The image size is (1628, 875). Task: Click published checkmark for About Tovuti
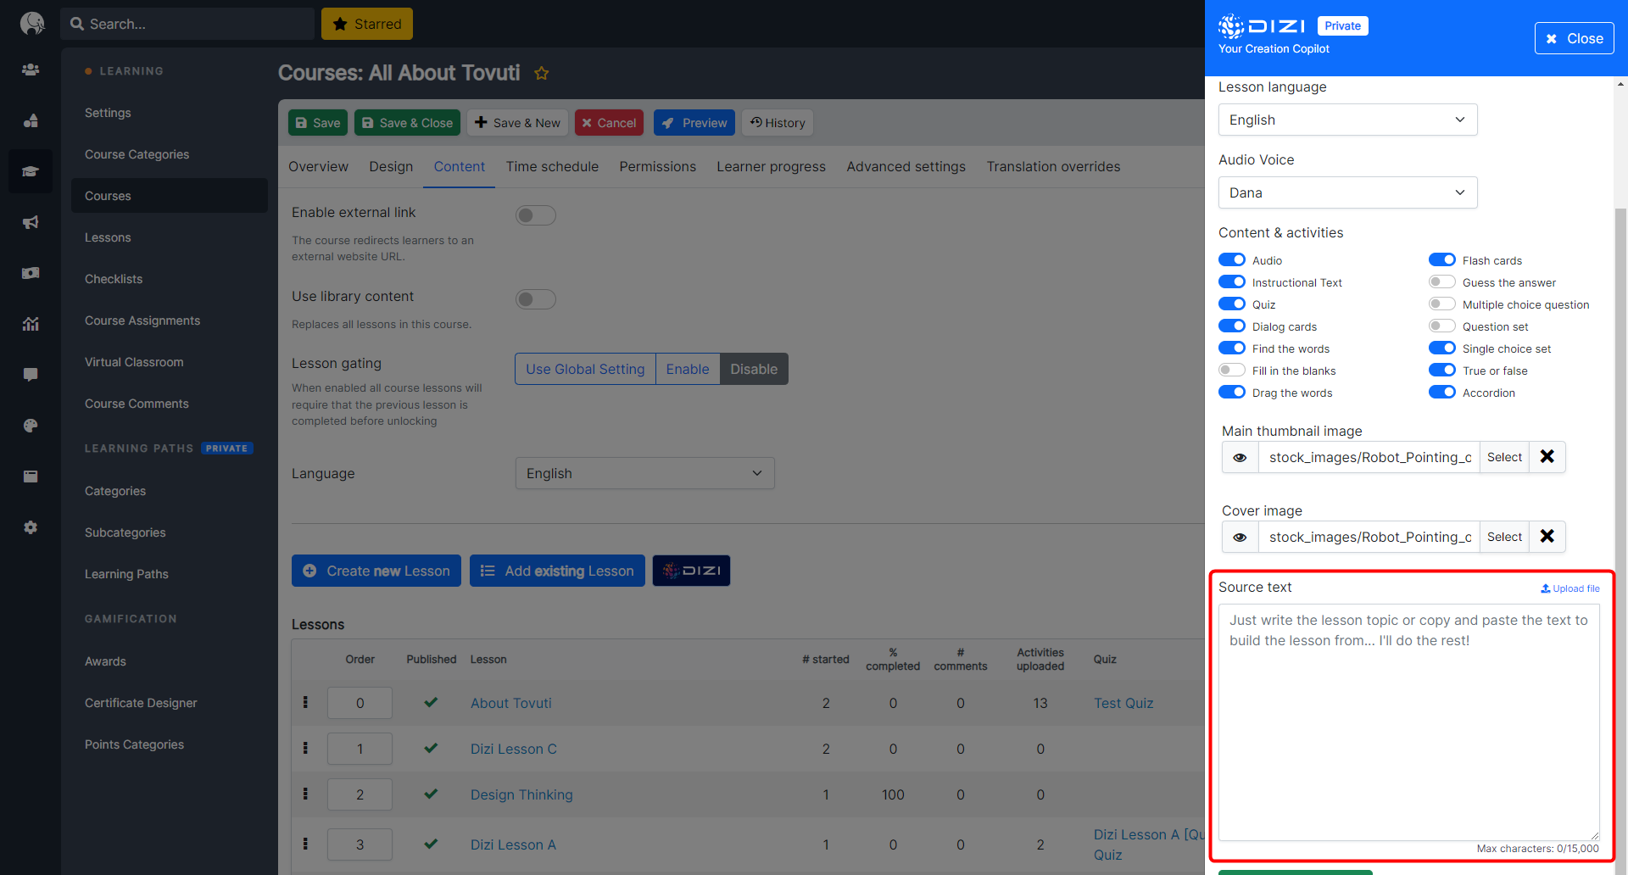pos(431,702)
